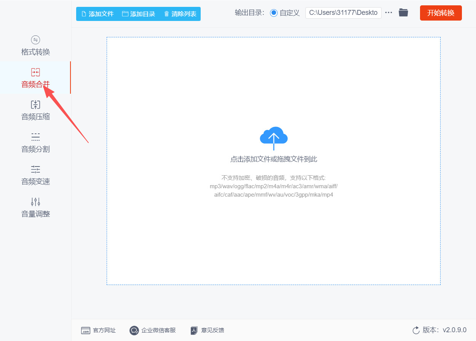The width and height of the screenshot is (476, 341).
Task: Click the supported formats description text
Action: coord(273,186)
